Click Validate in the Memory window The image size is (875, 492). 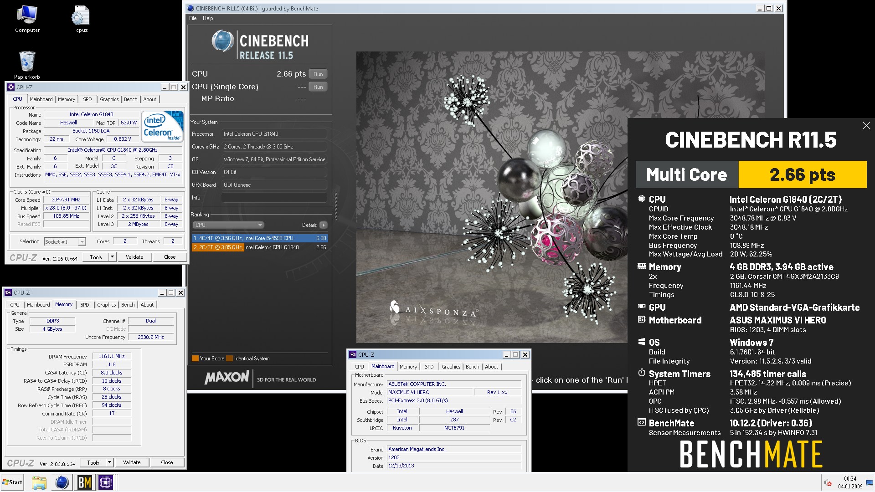click(x=132, y=462)
